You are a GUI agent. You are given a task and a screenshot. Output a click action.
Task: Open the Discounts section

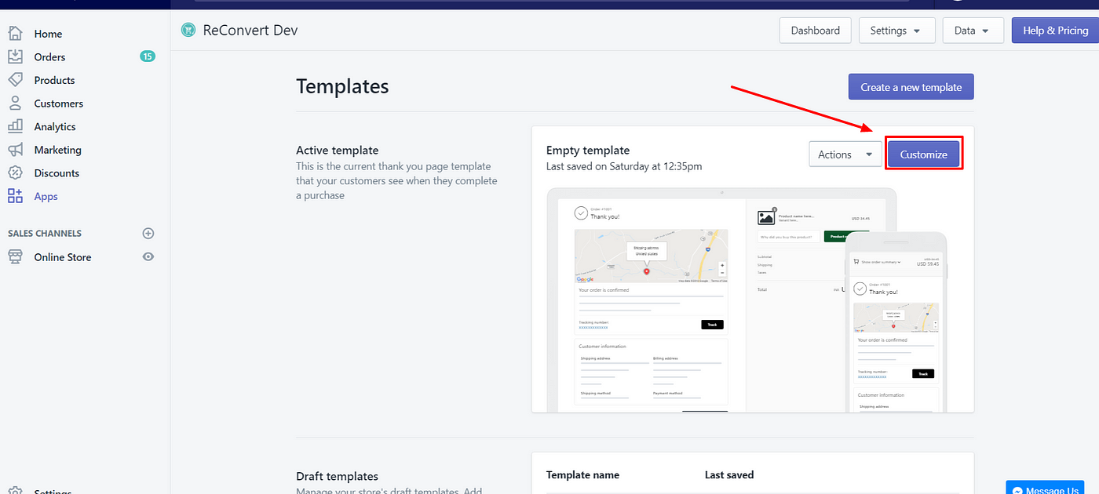[x=57, y=173]
